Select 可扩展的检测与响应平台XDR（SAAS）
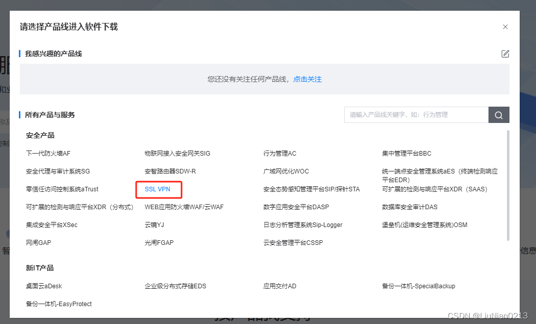Image resolution: width=536 pixels, height=324 pixels. pos(435,189)
